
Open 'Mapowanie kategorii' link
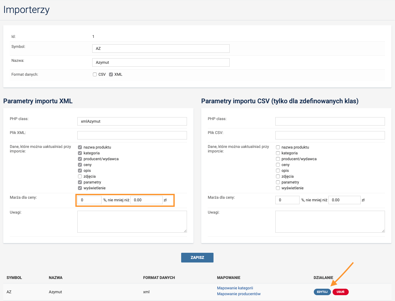pos(235,288)
